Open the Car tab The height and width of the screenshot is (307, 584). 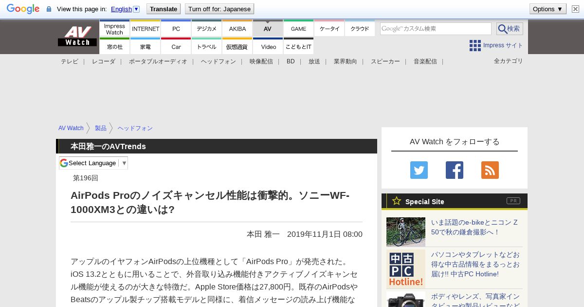176,46
